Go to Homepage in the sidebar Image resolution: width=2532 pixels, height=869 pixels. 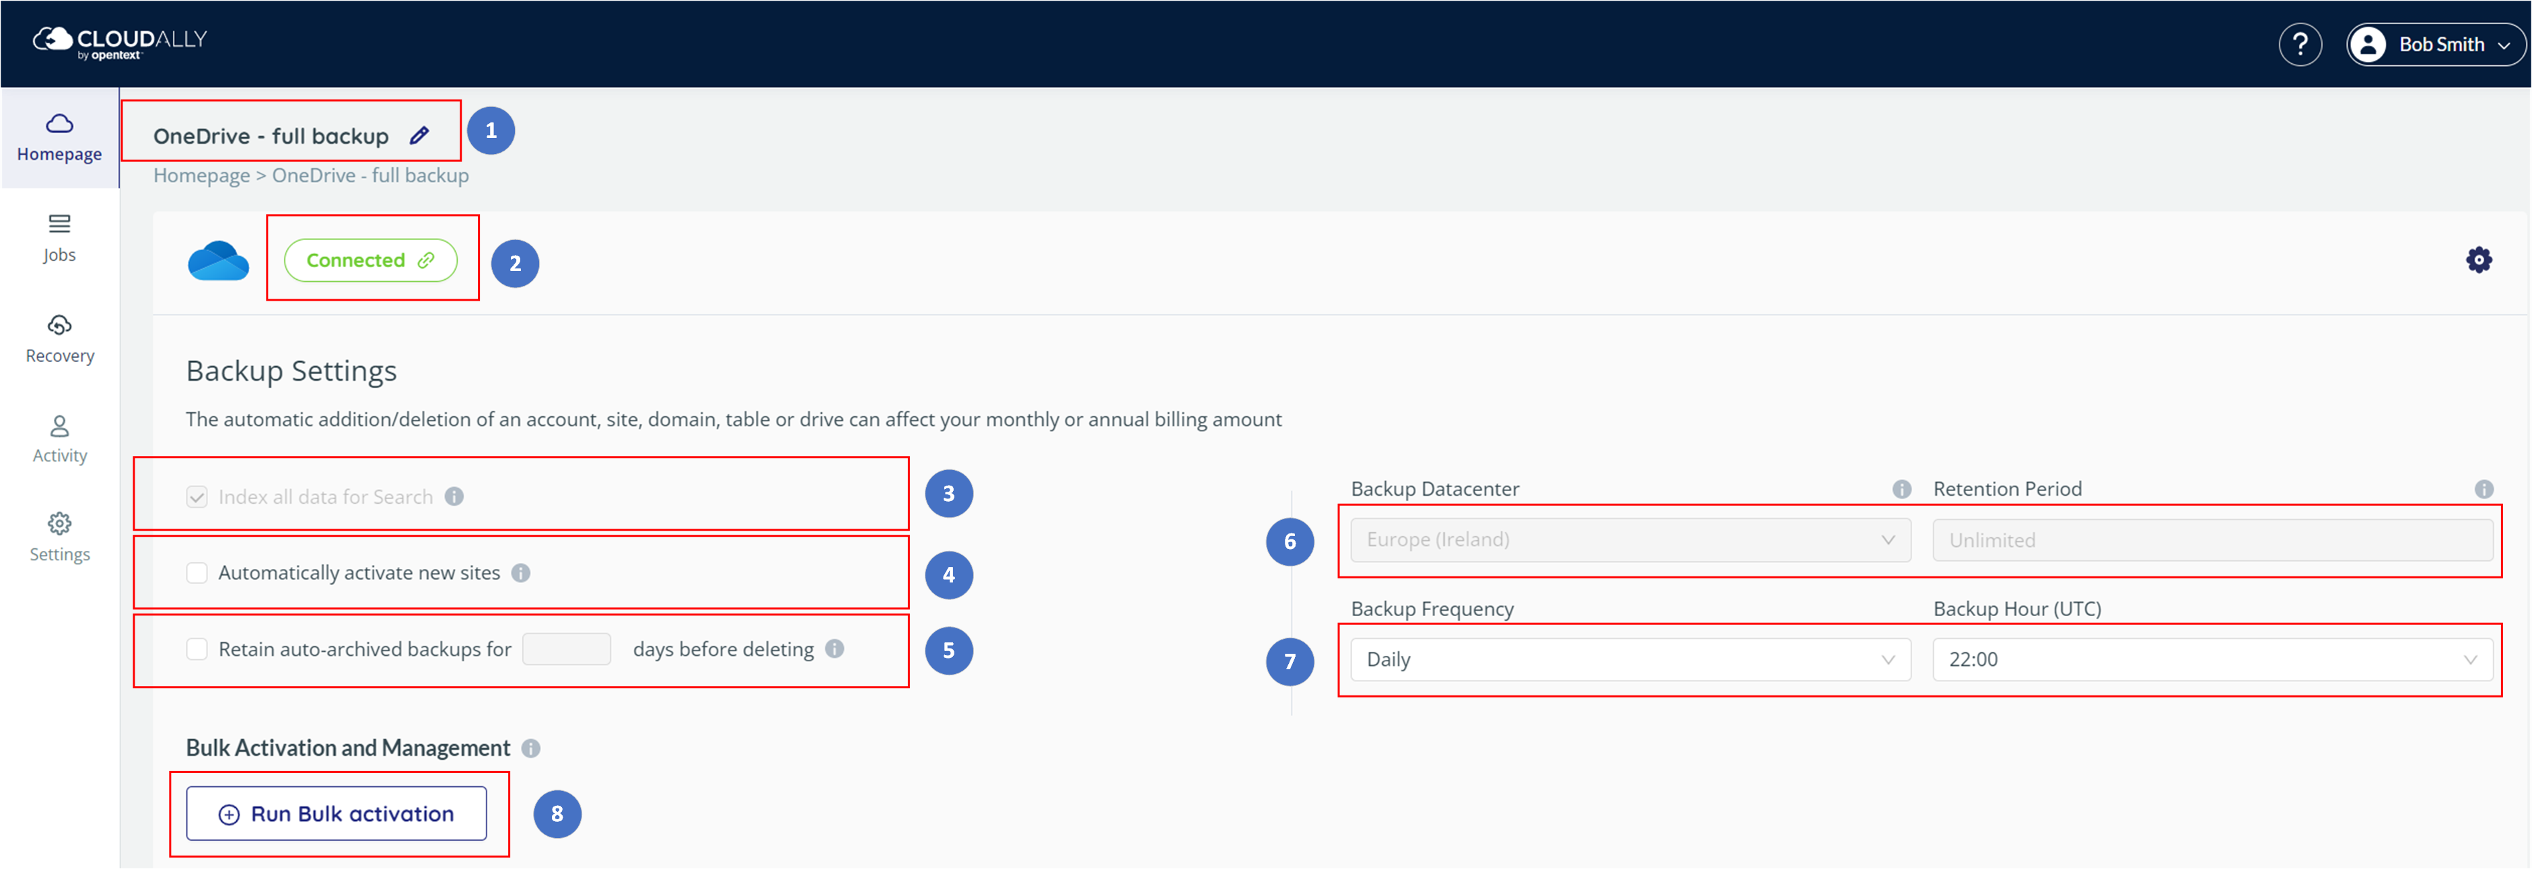pos(59,137)
